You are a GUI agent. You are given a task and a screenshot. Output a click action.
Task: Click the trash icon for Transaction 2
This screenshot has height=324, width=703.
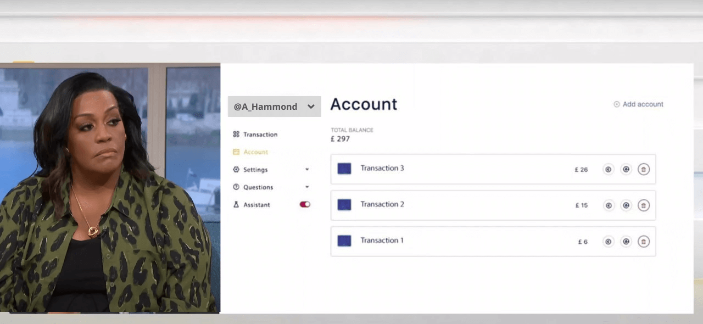point(644,205)
